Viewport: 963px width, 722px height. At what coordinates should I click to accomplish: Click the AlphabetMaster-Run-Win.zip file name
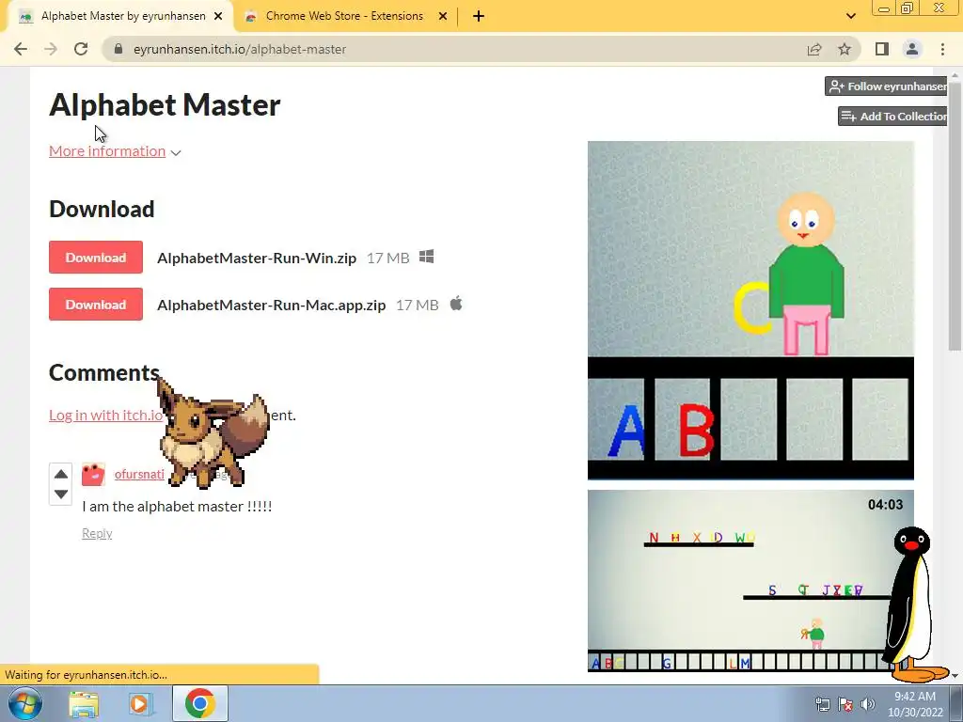click(x=257, y=258)
